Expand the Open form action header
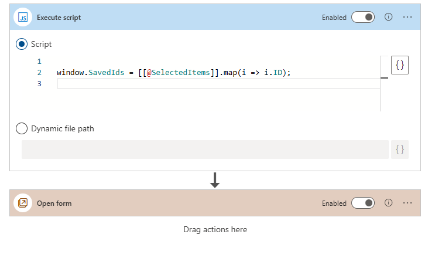The height and width of the screenshot is (275, 428). pos(176,203)
